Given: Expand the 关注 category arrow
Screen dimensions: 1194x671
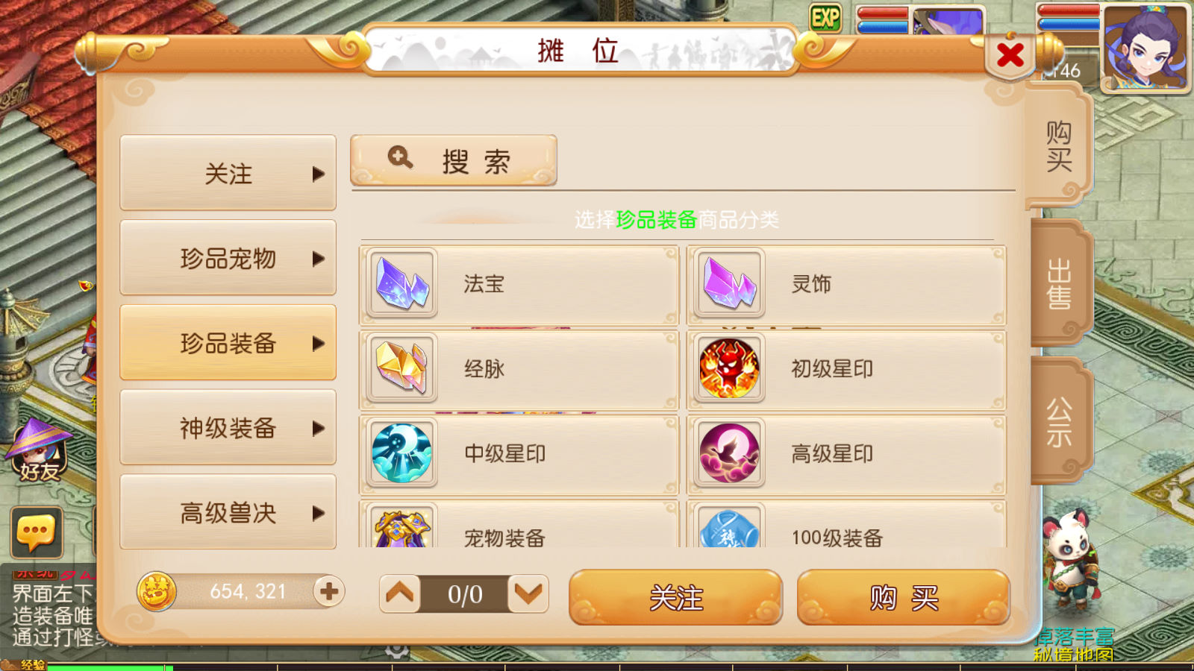Looking at the screenshot, I should click(319, 174).
